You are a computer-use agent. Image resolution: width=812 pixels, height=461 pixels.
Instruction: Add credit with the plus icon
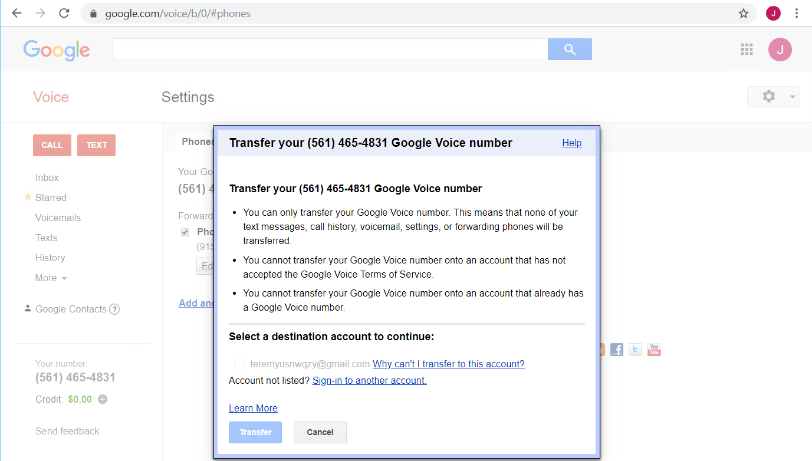pyautogui.click(x=103, y=399)
